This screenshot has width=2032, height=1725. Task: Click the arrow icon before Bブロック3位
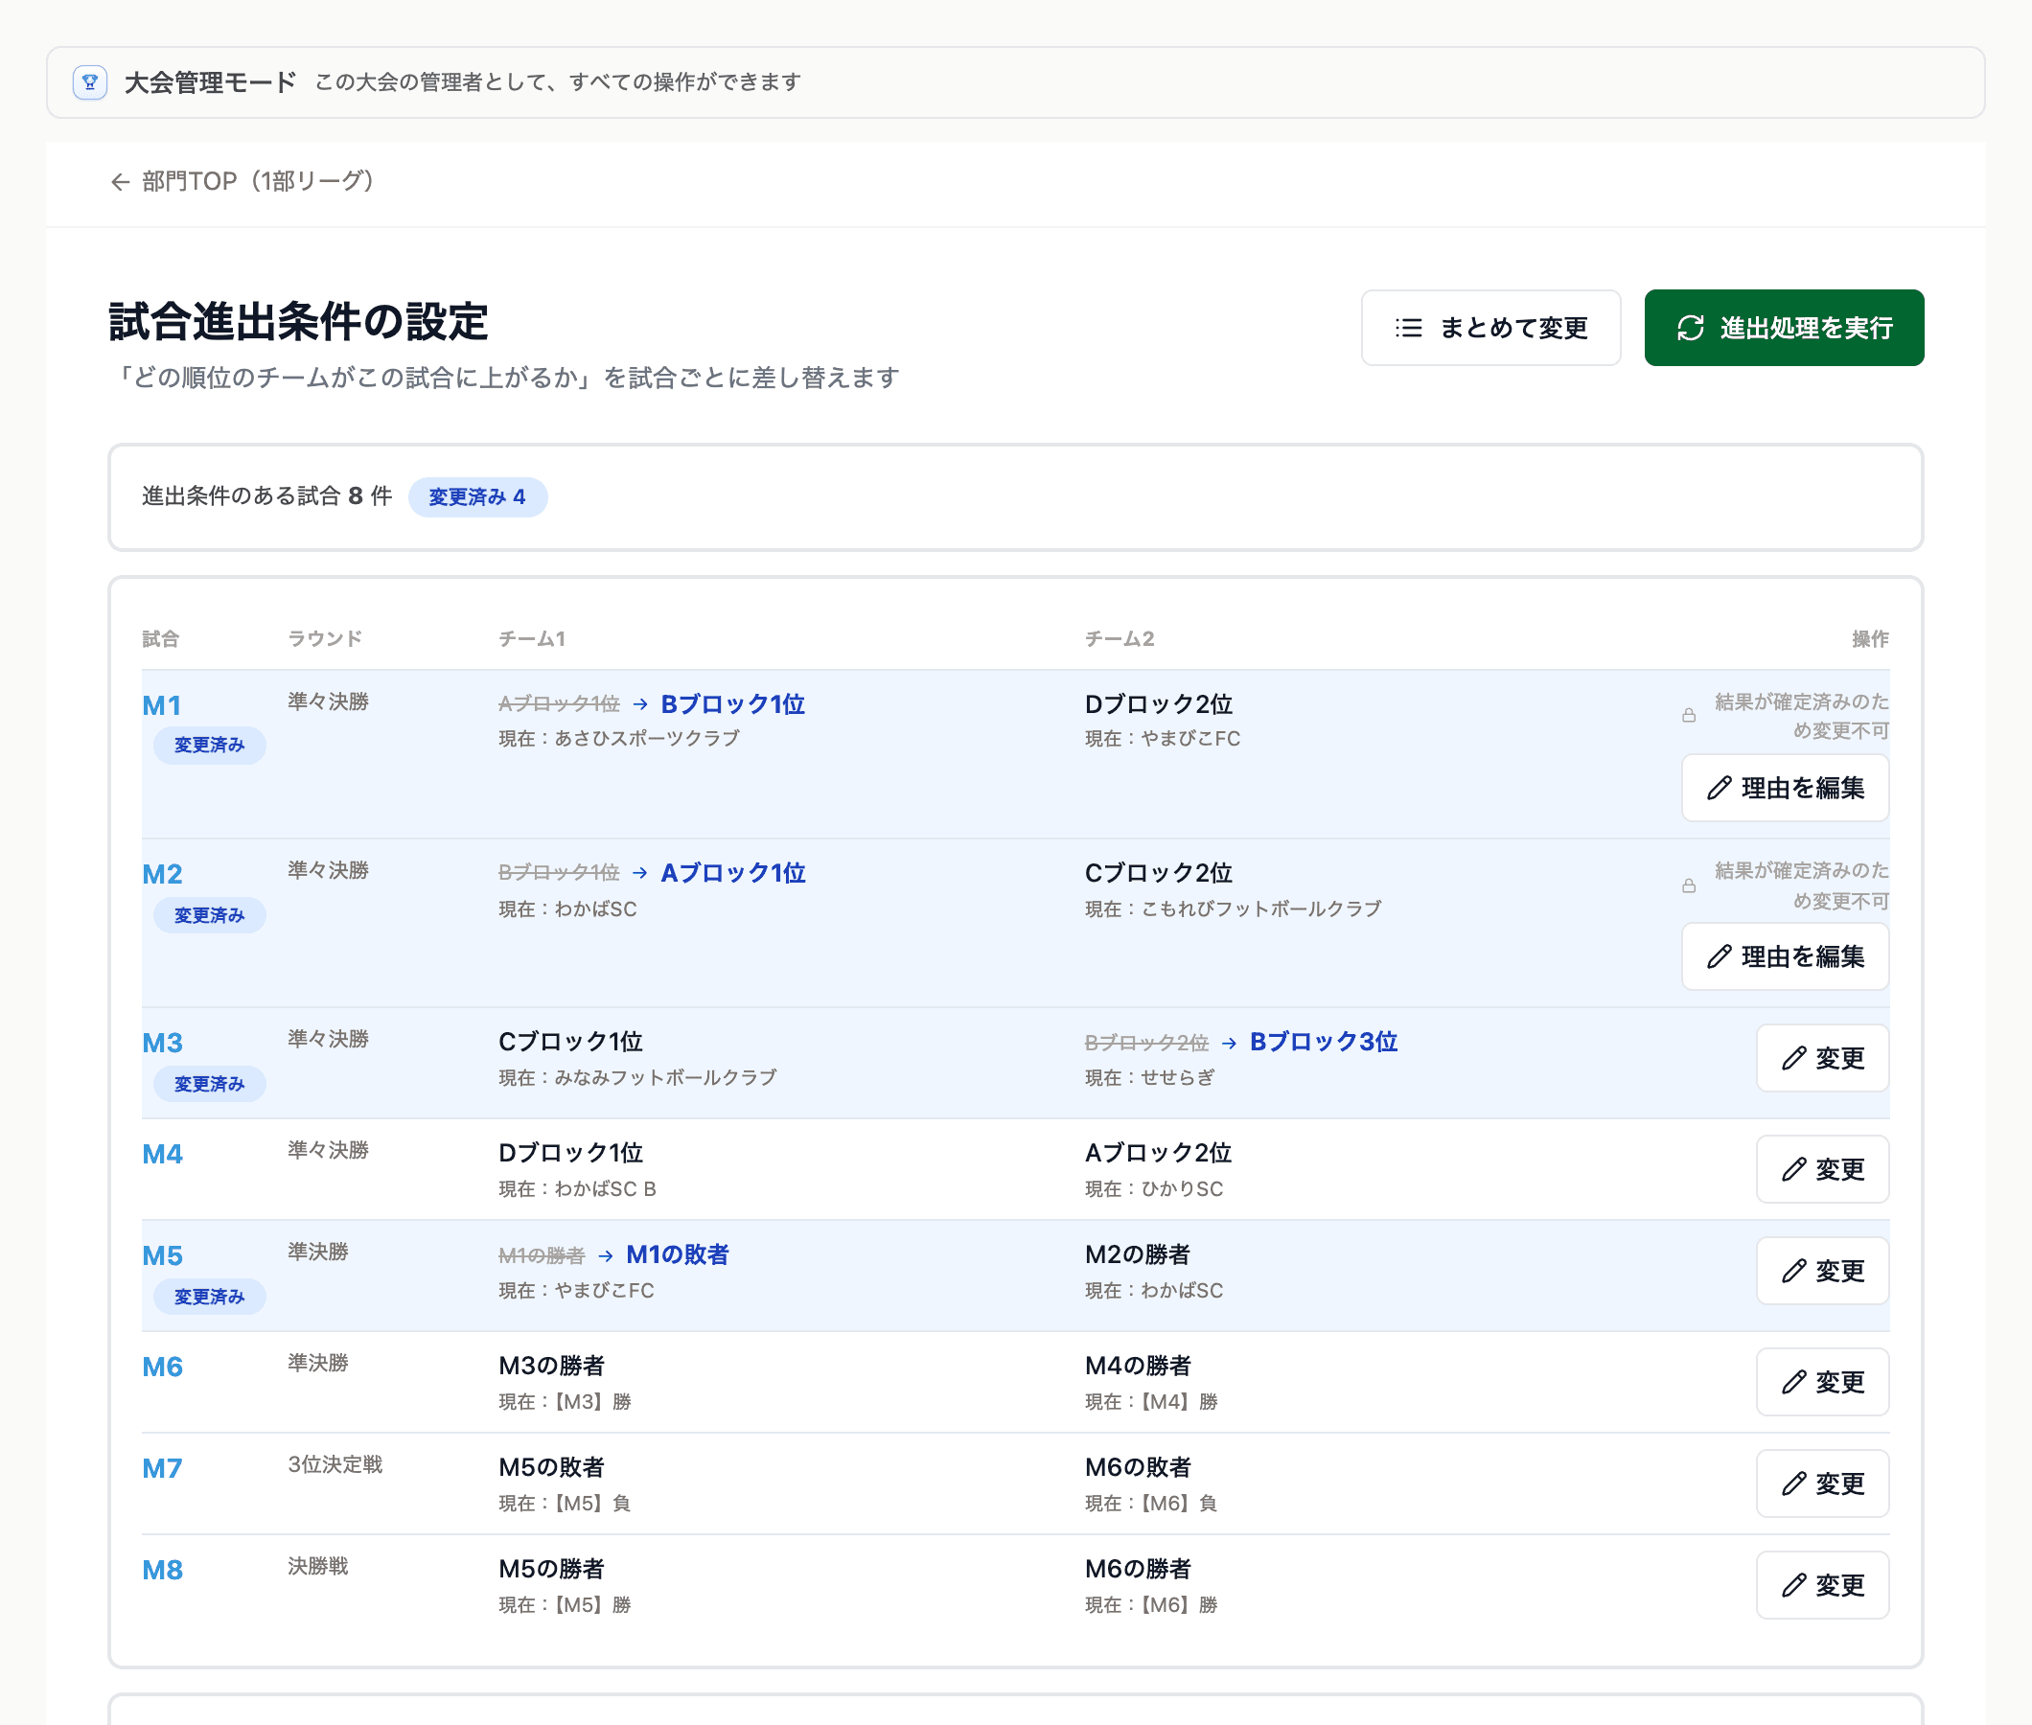1229,1044
